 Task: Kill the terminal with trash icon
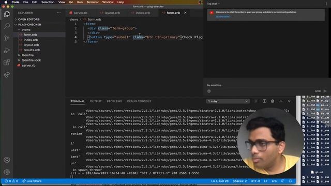pyautogui.click(x=273, y=101)
